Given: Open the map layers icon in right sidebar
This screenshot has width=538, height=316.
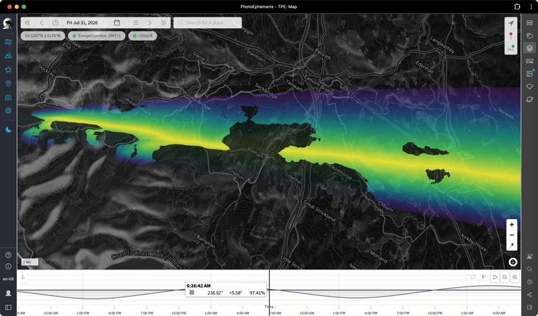Looking at the screenshot, I should (529, 48).
